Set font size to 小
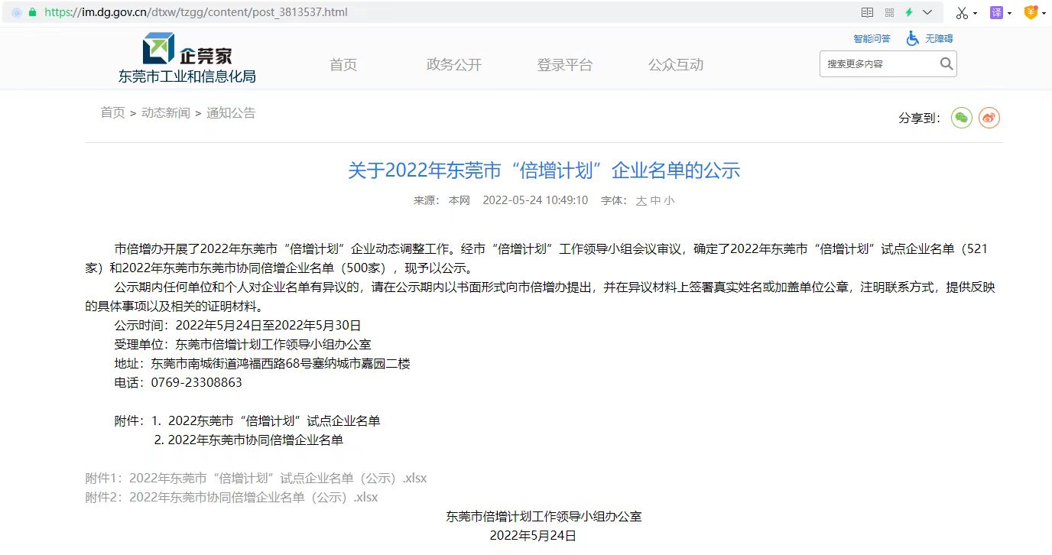 click(x=669, y=201)
